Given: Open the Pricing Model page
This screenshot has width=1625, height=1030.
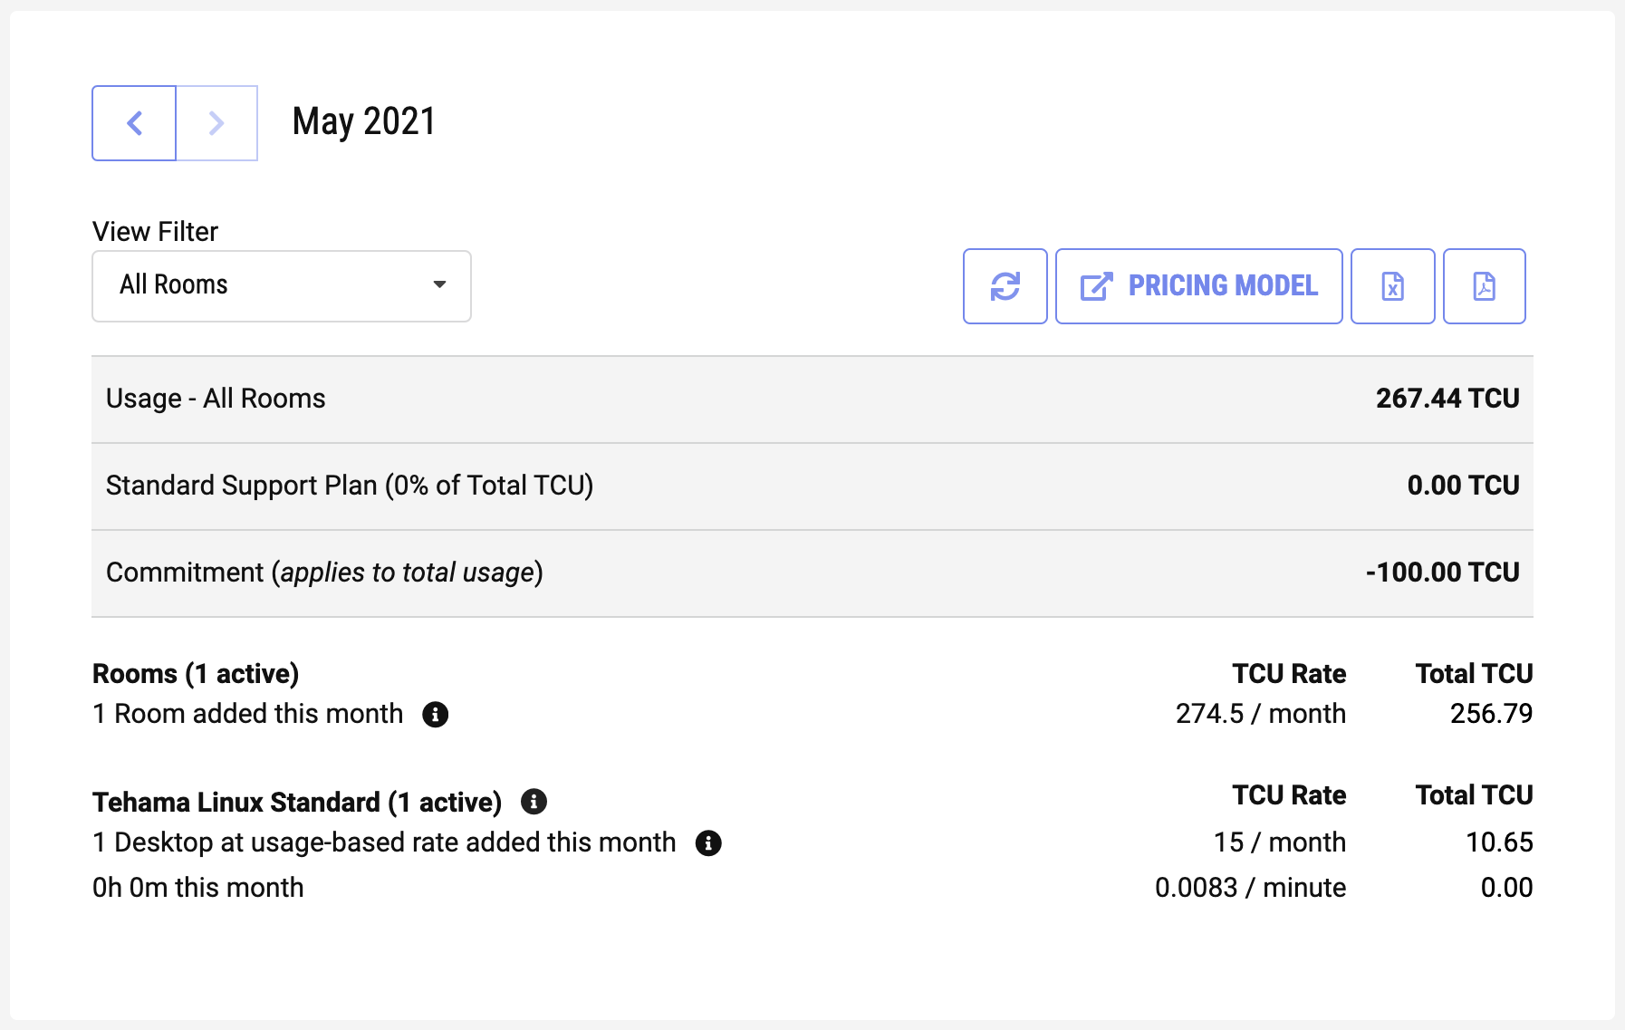Looking at the screenshot, I should pos(1198,285).
